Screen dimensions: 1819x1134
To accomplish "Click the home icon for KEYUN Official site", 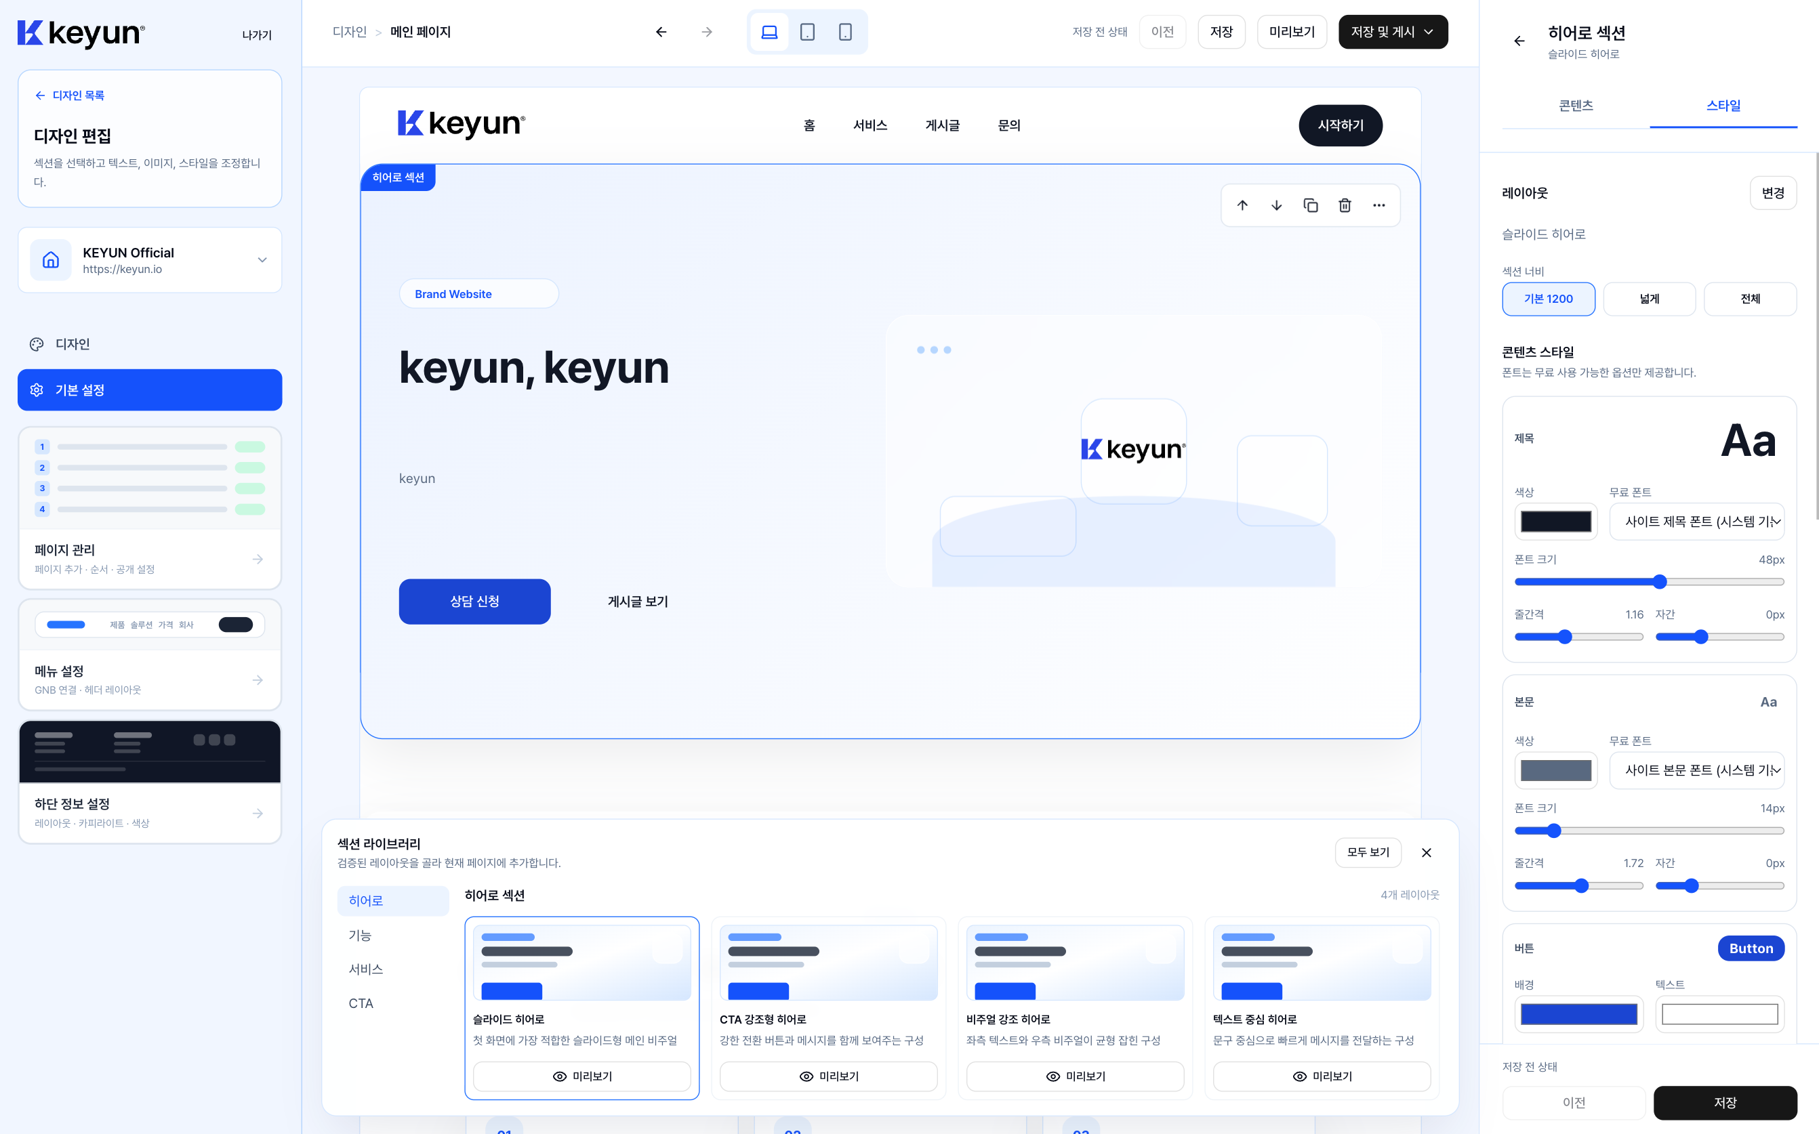I will click(x=51, y=260).
